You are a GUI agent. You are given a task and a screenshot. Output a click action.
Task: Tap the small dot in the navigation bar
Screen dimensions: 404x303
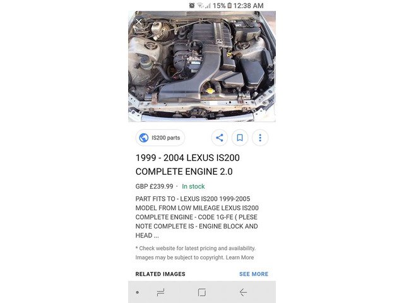pyautogui.click(x=138, y=292)
